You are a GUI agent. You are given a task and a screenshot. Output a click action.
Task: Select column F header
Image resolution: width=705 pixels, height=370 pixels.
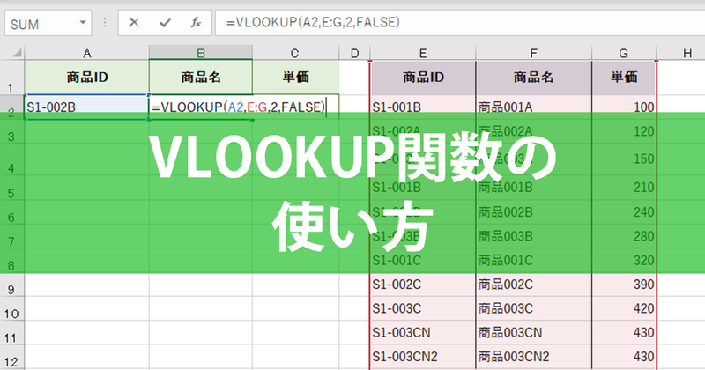(533, 53)
